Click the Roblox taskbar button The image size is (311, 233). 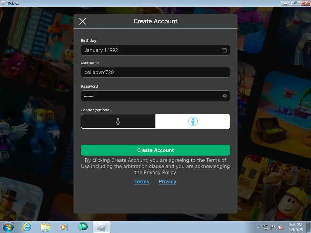[102, 227]
